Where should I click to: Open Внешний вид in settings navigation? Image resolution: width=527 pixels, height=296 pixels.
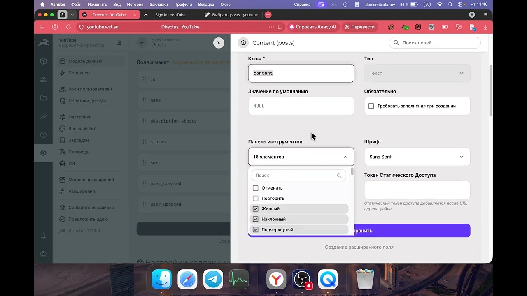coord(91,129)
